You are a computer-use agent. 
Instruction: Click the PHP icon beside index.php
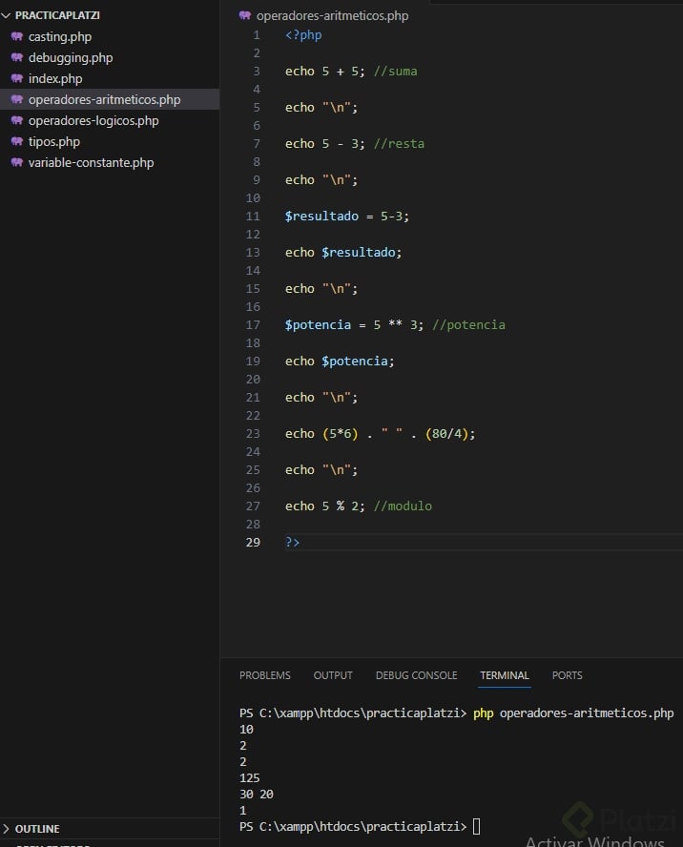coord(16,78)
